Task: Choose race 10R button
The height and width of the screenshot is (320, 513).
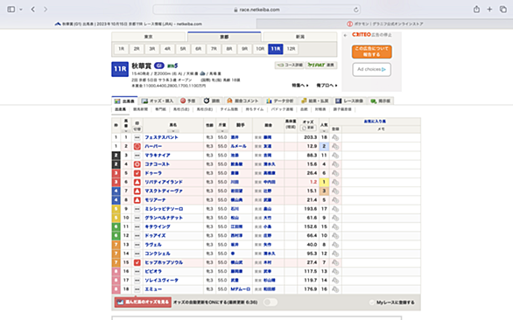Action: pos(260,49)
